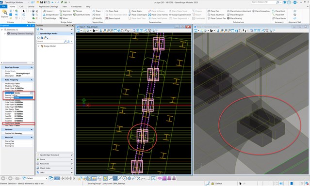The height and width of the screenshot is (186, 310).
Task: Click the Place Barrier accessory tool
Action: [x=279, y=18]
